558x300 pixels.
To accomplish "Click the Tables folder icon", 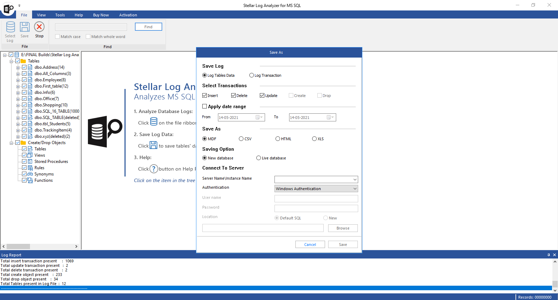I will coord(23,61).
